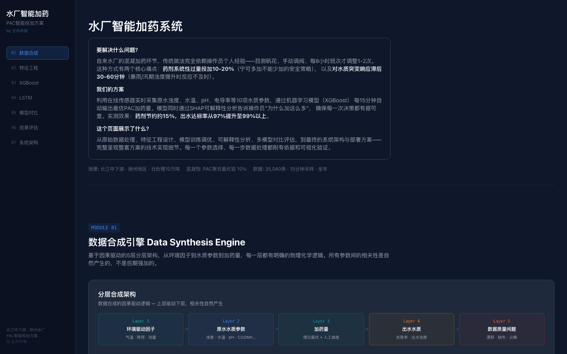Click the Layer 5 数据质量问题 card

tap(502, 329)
